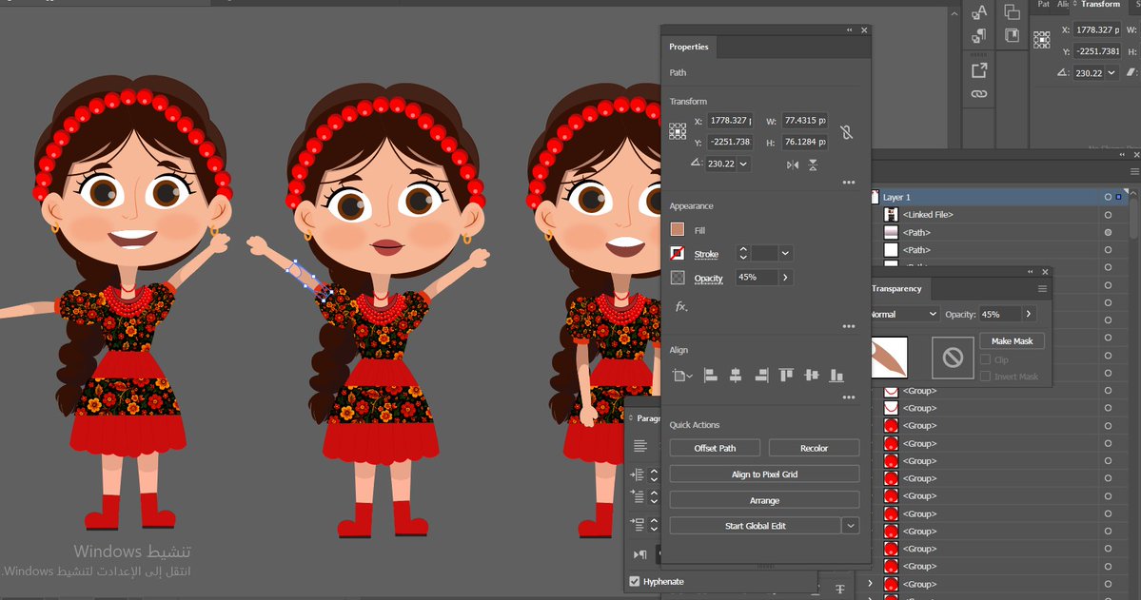Screen dimensions: 1141x600
Task: Click the Stroke color swatch
Action: [678, 253]
